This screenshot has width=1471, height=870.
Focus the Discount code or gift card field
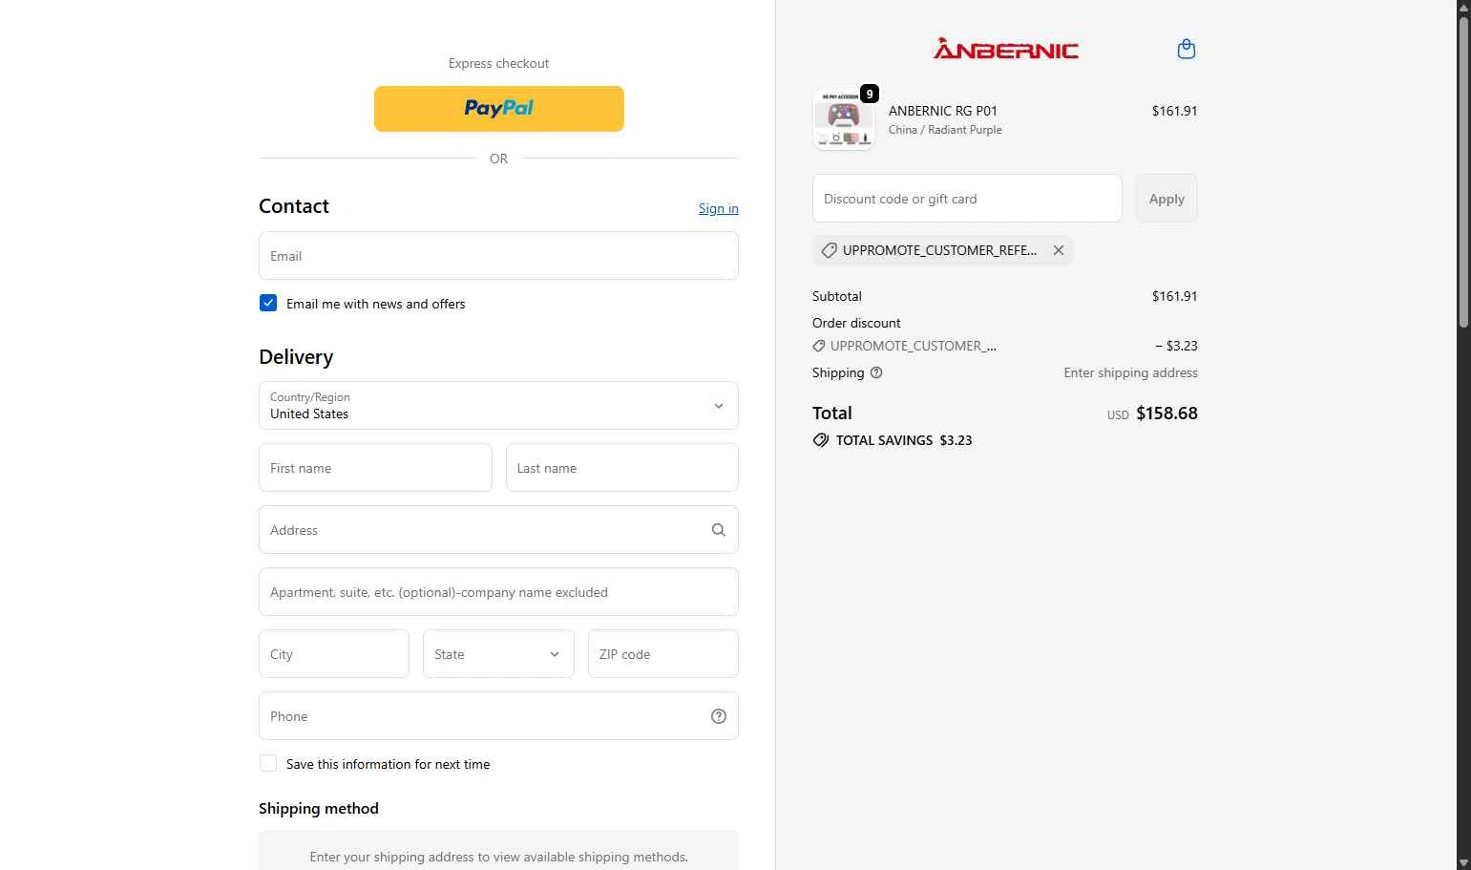[x=967, y=199]
